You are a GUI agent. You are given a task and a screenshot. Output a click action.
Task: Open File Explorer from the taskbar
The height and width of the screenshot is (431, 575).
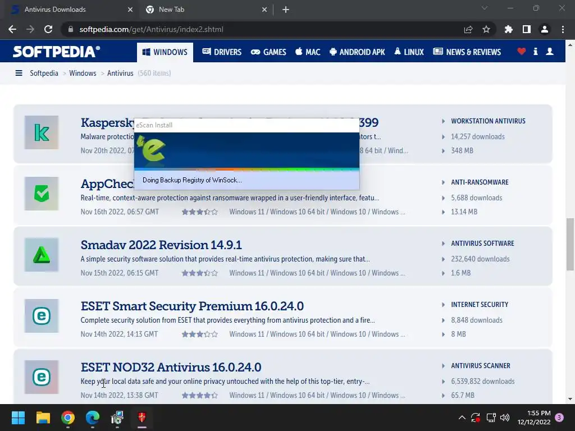coord(43,418)
